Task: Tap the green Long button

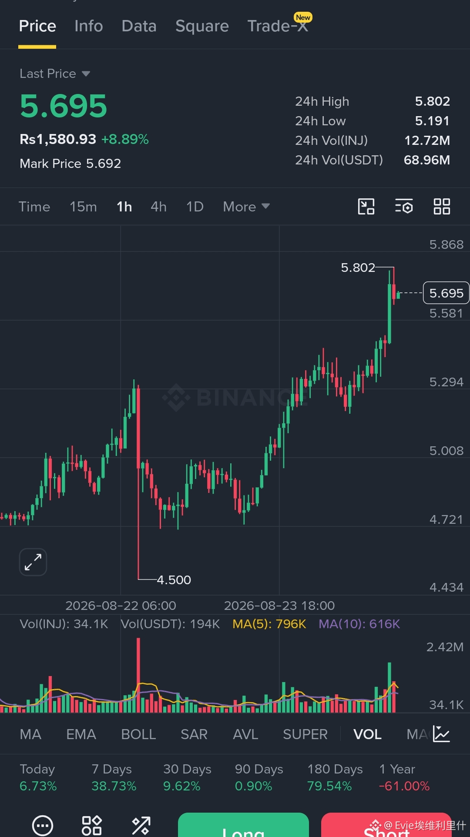Action: (243, 825)
